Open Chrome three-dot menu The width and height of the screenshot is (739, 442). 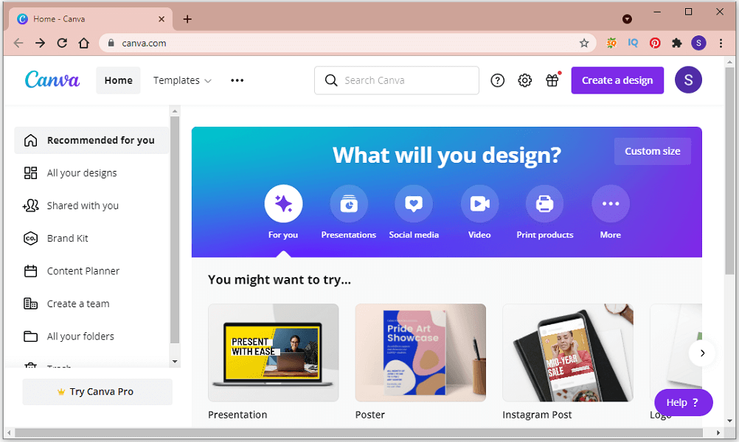coord(721,43)
